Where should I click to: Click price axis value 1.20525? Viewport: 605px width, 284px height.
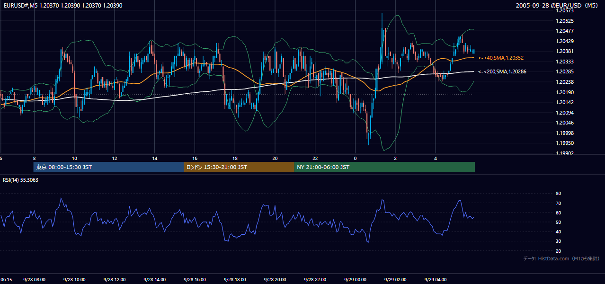click(x=565, y=21)
